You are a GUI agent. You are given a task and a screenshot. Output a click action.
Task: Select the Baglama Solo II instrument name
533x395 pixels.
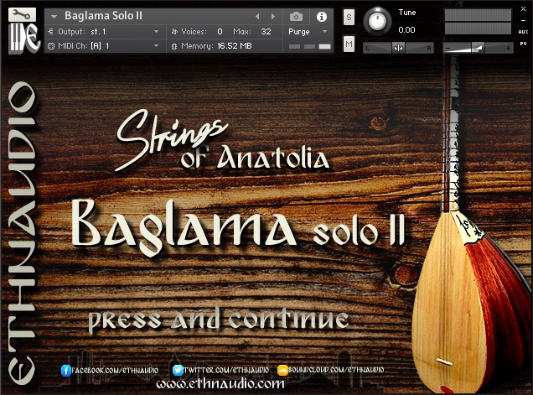click(x=103, y=16)
